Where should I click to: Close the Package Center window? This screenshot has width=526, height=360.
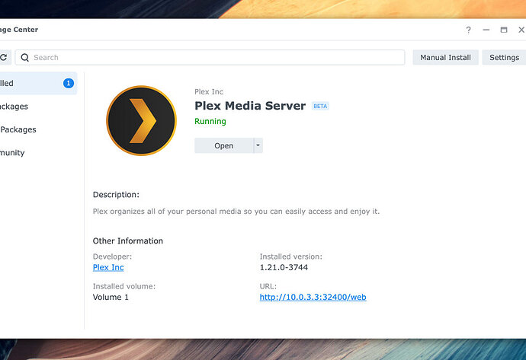click(521, 30)
